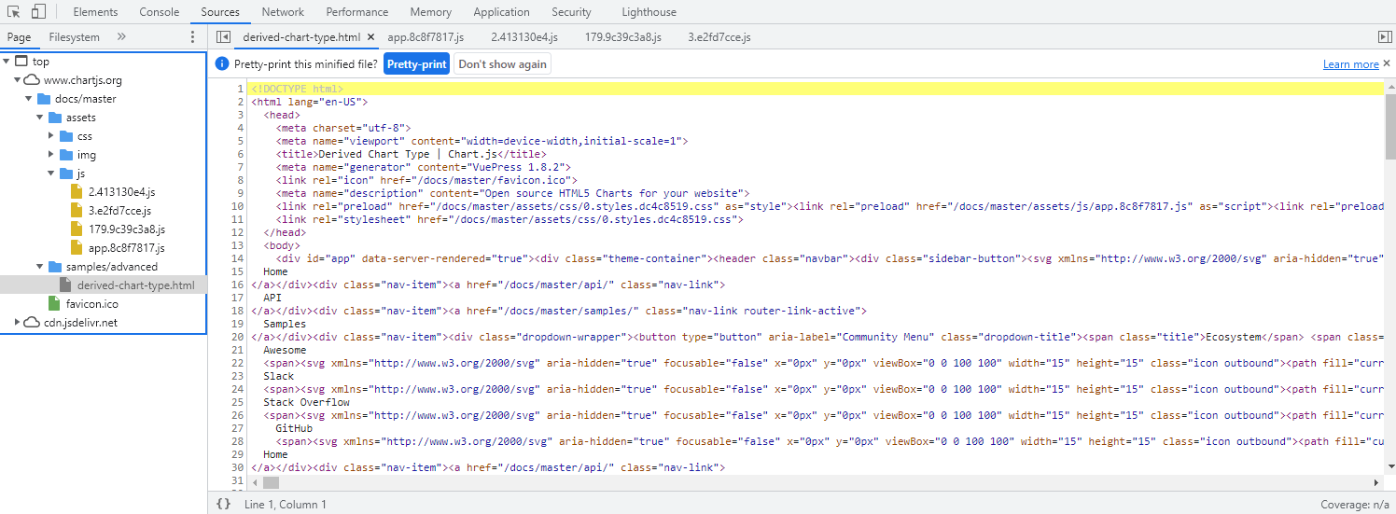Click the favicon.ico file icon
Viewport: 1396px width, 514px height.
tap(54, 304)
